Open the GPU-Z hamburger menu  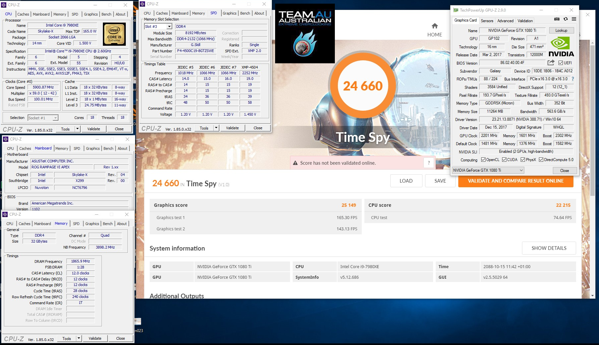(574, 19)
